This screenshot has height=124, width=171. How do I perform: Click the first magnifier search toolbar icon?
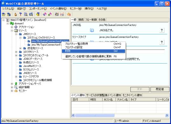(26, 14)
